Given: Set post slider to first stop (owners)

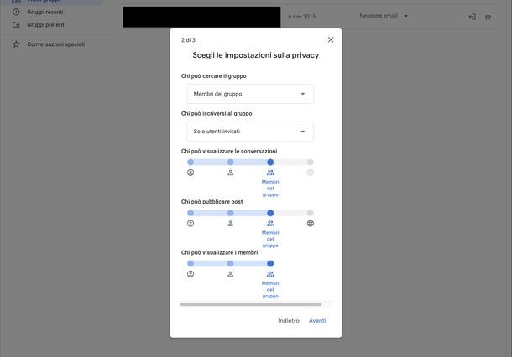Looking at the screenshot, I should pos(191,213).
